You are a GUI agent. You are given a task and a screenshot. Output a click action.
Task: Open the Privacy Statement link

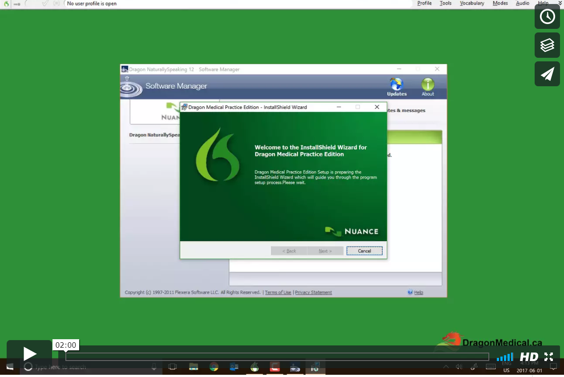click(x=314, y=293)
